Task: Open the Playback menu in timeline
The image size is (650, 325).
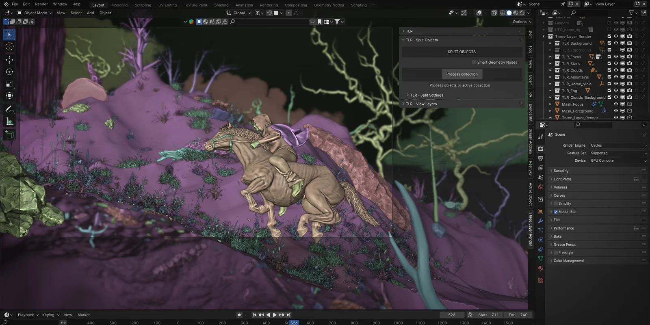Action: point(28,315)
